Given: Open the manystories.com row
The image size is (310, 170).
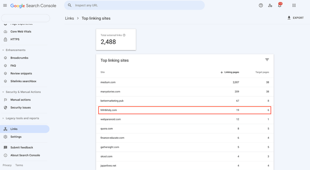Looking at the screenshot, I should (185, 92).
